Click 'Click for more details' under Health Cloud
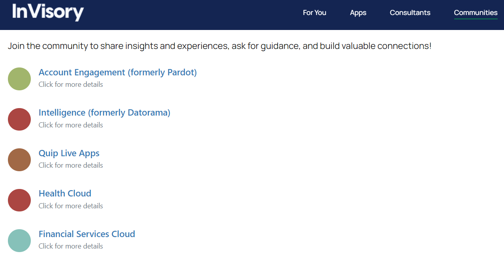The image size is (504, 258). (71, 206)
